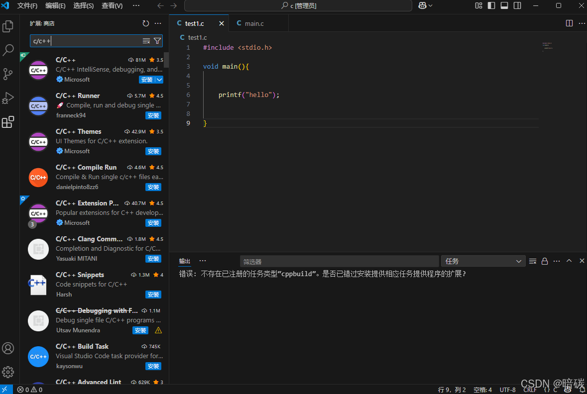Change encoding via UTF-8 status item
Viewport: 587px width, 394px height.
pos(507,390)
